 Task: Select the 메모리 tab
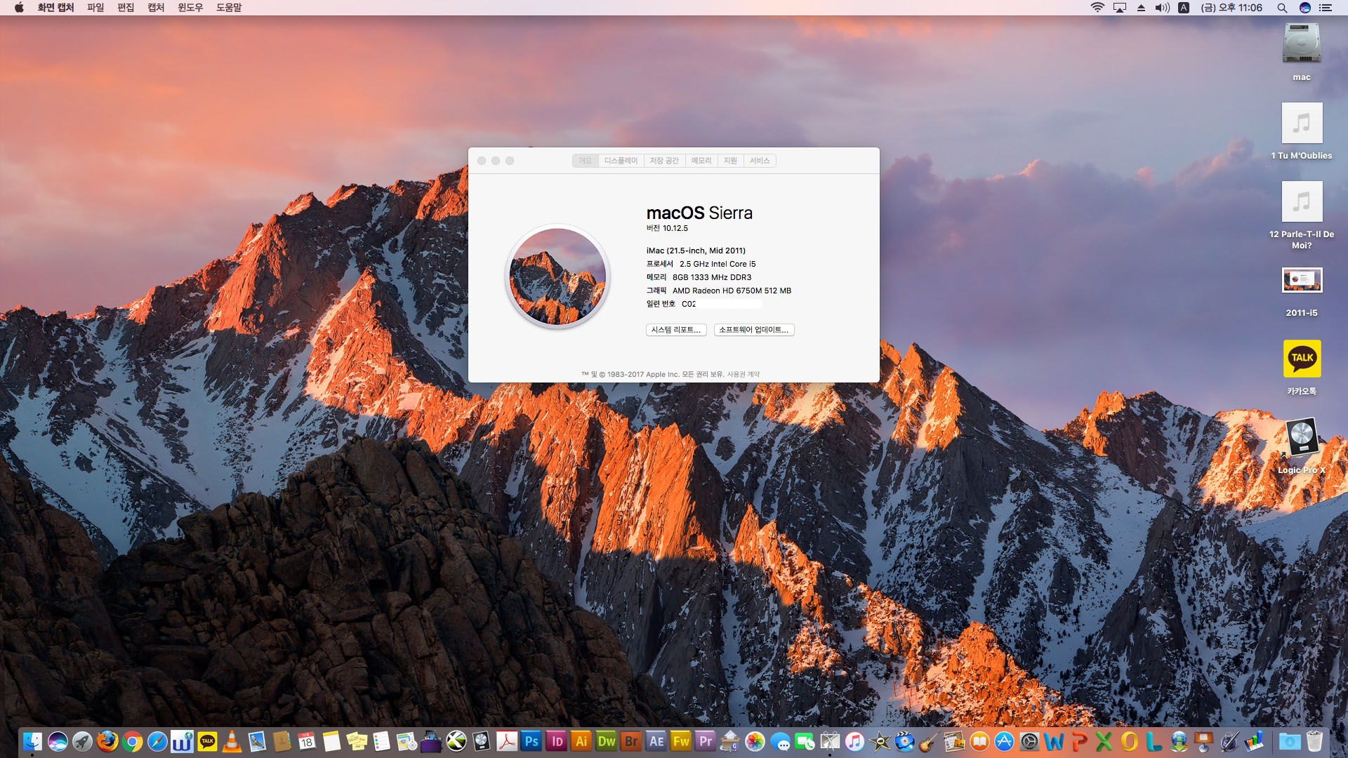click(701, 161)
